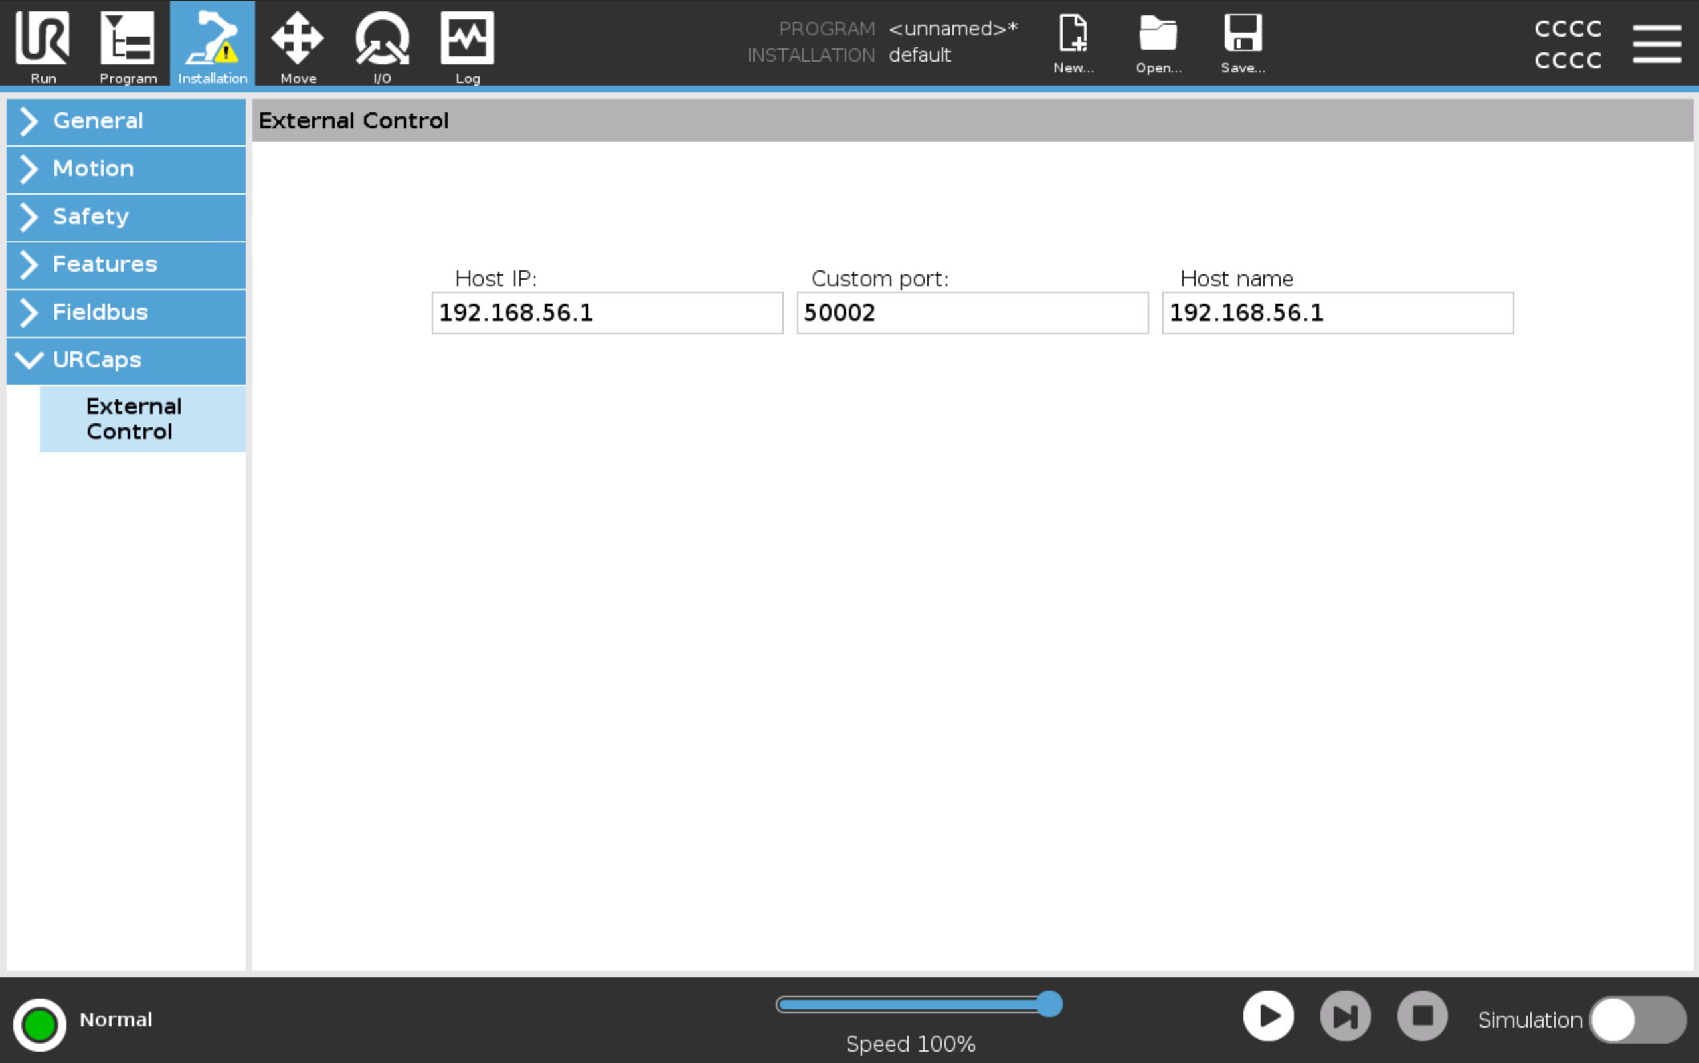Expand the Fieldbus section
Image resolution: width=1699 pixels, height=1063 pixels.
pyautogui.click(x=126, y=312)
